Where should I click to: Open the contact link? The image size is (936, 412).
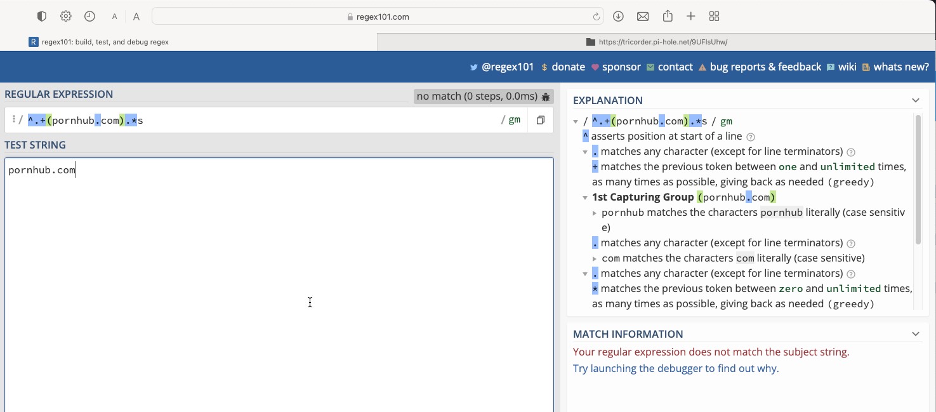669,67
